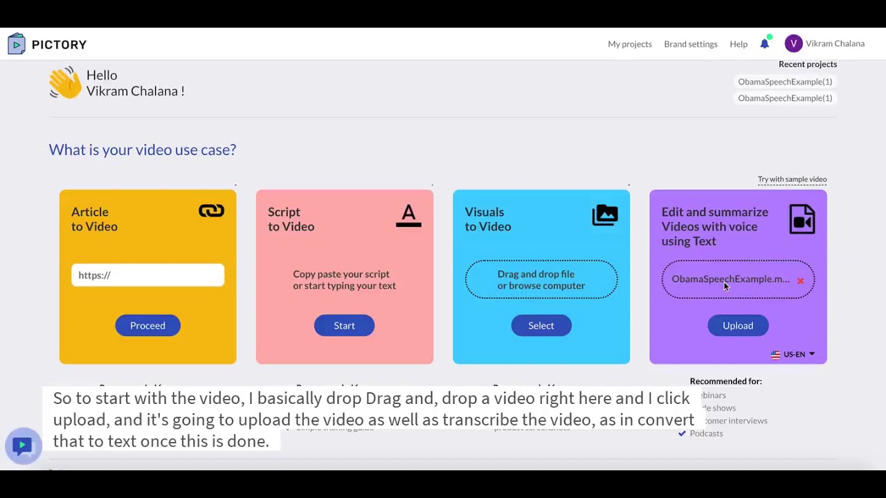Follow the Try with sample video link
This screenshot has height=498, width=886.
click(792, 179)
